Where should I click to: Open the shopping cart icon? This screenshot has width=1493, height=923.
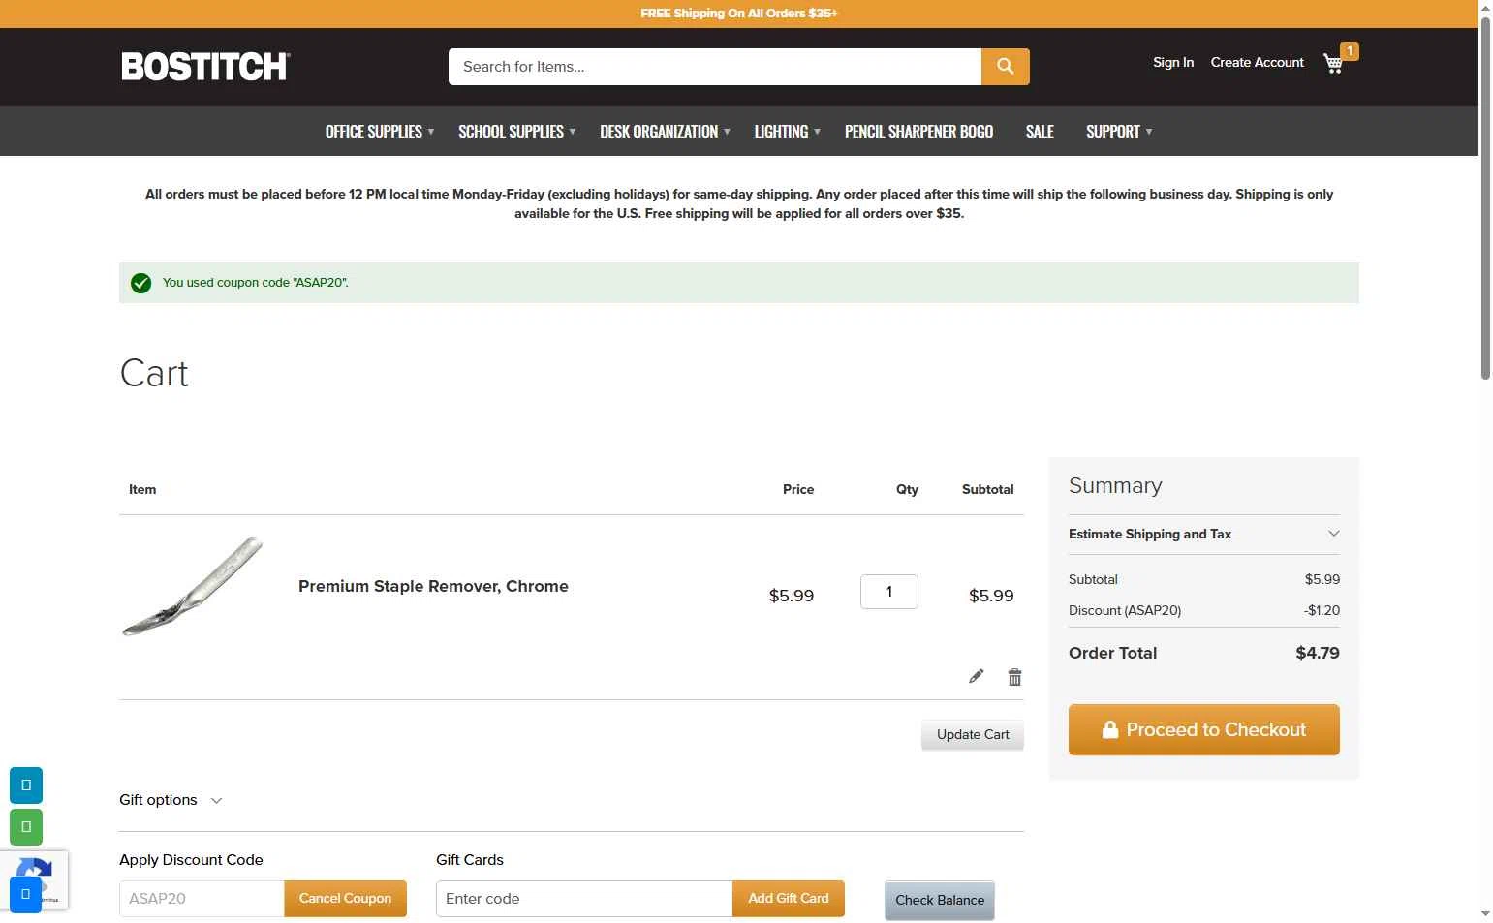[x=1333, y=64]
